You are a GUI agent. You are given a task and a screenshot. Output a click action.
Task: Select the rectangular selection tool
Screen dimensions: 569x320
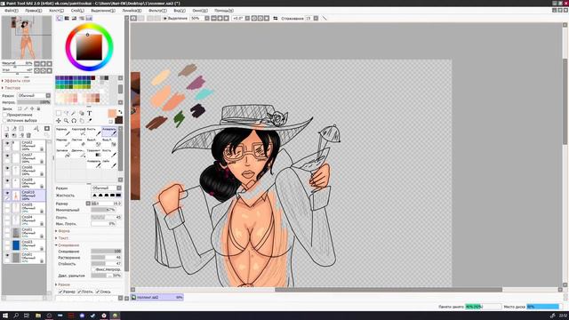coord(59,113)
